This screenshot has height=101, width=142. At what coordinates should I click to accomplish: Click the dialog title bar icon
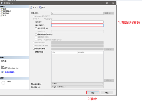coord(2,3)
